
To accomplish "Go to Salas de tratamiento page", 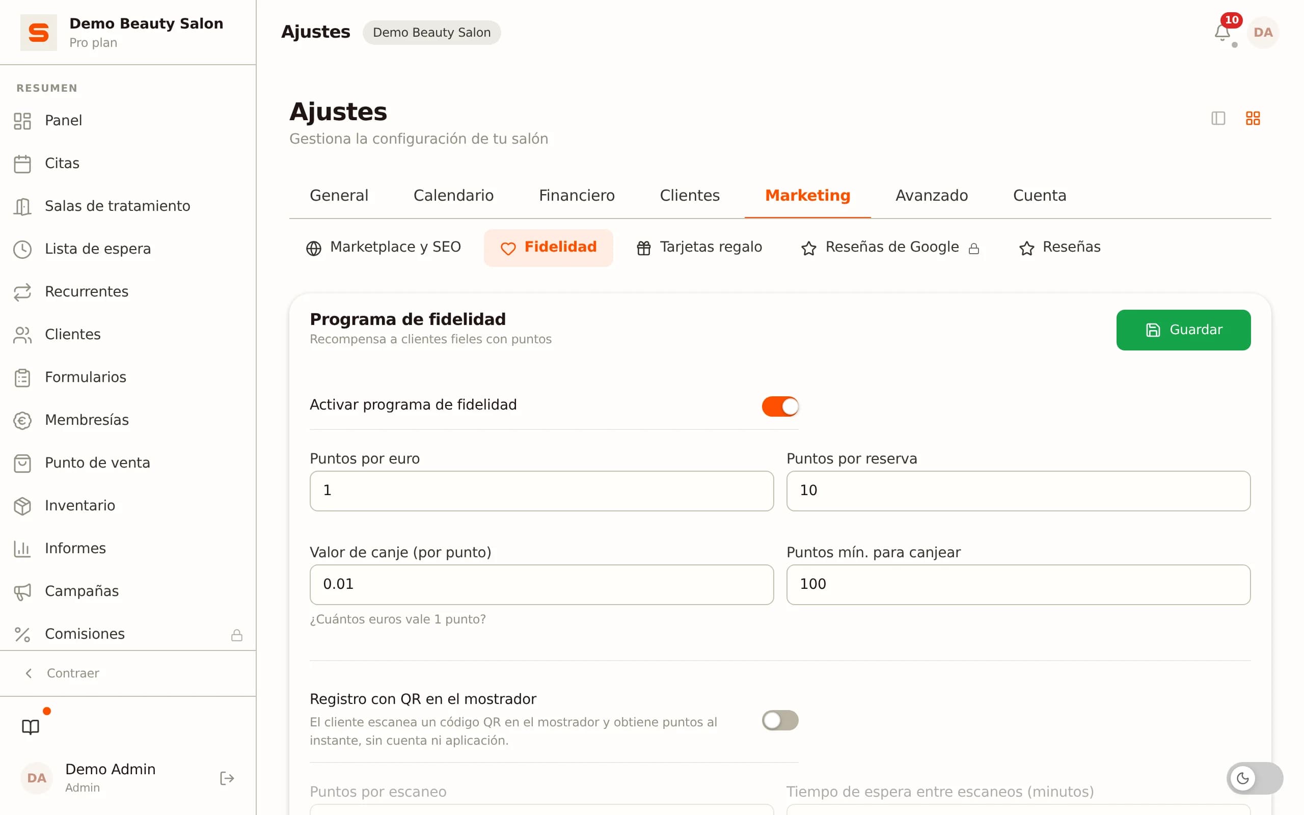I will tap(128, 206).
